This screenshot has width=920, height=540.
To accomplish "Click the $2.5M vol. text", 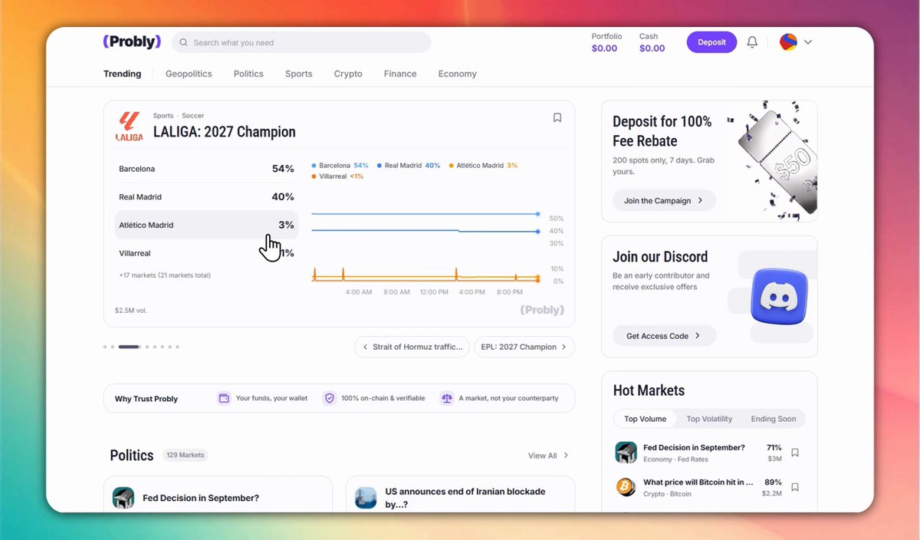I will [x=131, y=311].
